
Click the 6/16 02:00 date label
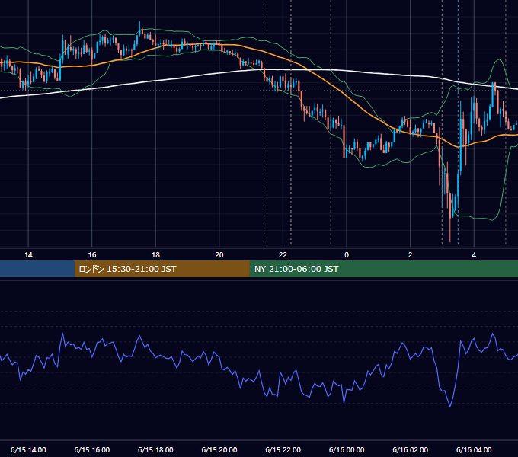(411, 449)
